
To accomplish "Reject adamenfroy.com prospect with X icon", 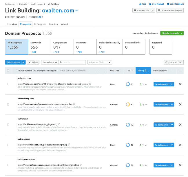I will 180,104.
